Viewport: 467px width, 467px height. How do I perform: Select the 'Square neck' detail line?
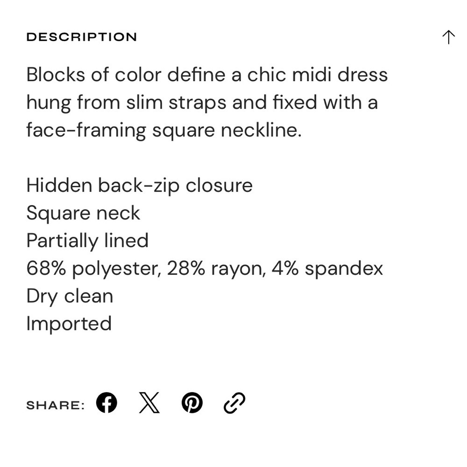click(x=83, y=213)
